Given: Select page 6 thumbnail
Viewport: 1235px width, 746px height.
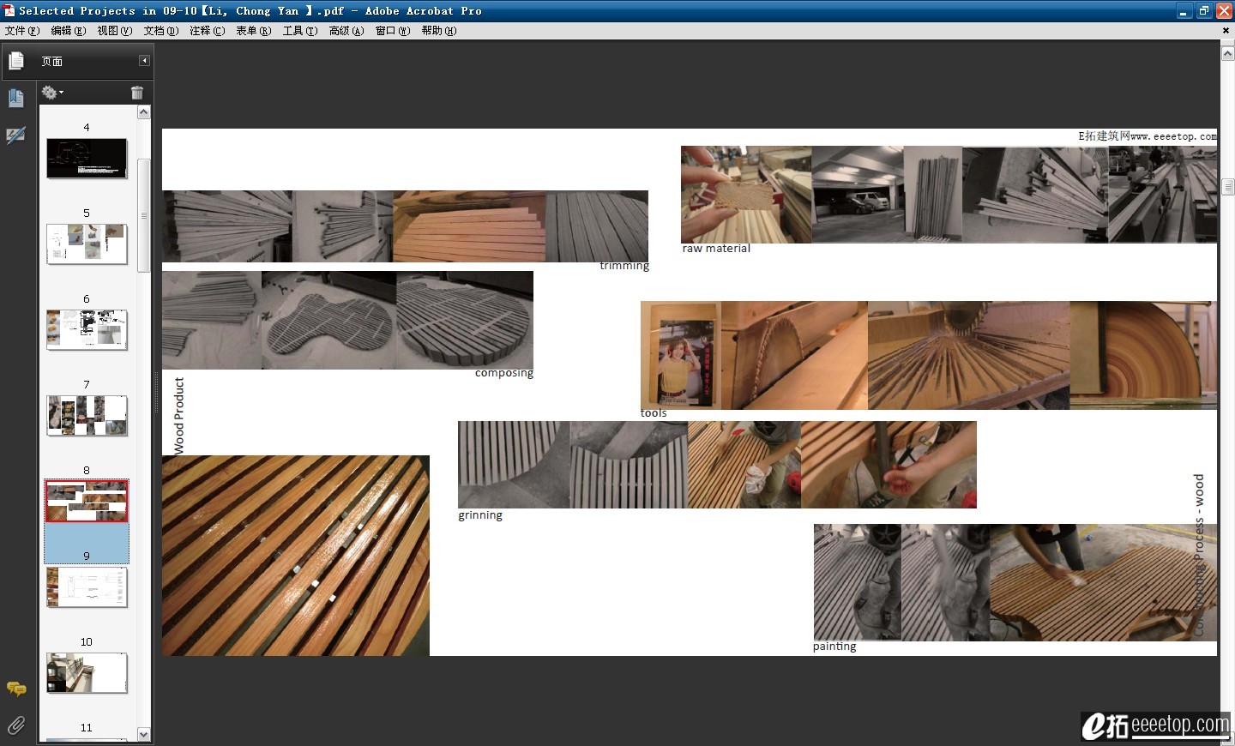Looking at the screenshot, I should pyautogui.click(x=87, y=330).
